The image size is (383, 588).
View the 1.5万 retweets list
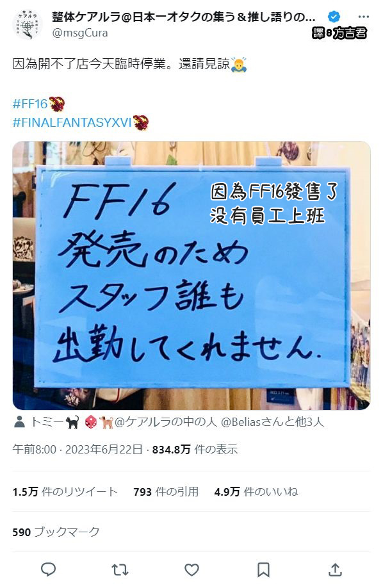[65, 492]
